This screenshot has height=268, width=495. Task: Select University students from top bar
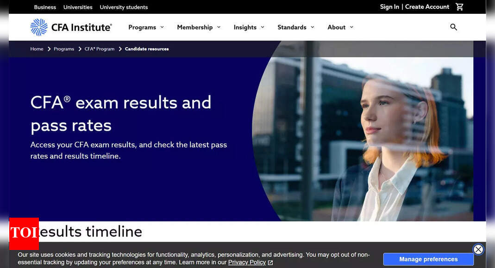coord(124,7)
